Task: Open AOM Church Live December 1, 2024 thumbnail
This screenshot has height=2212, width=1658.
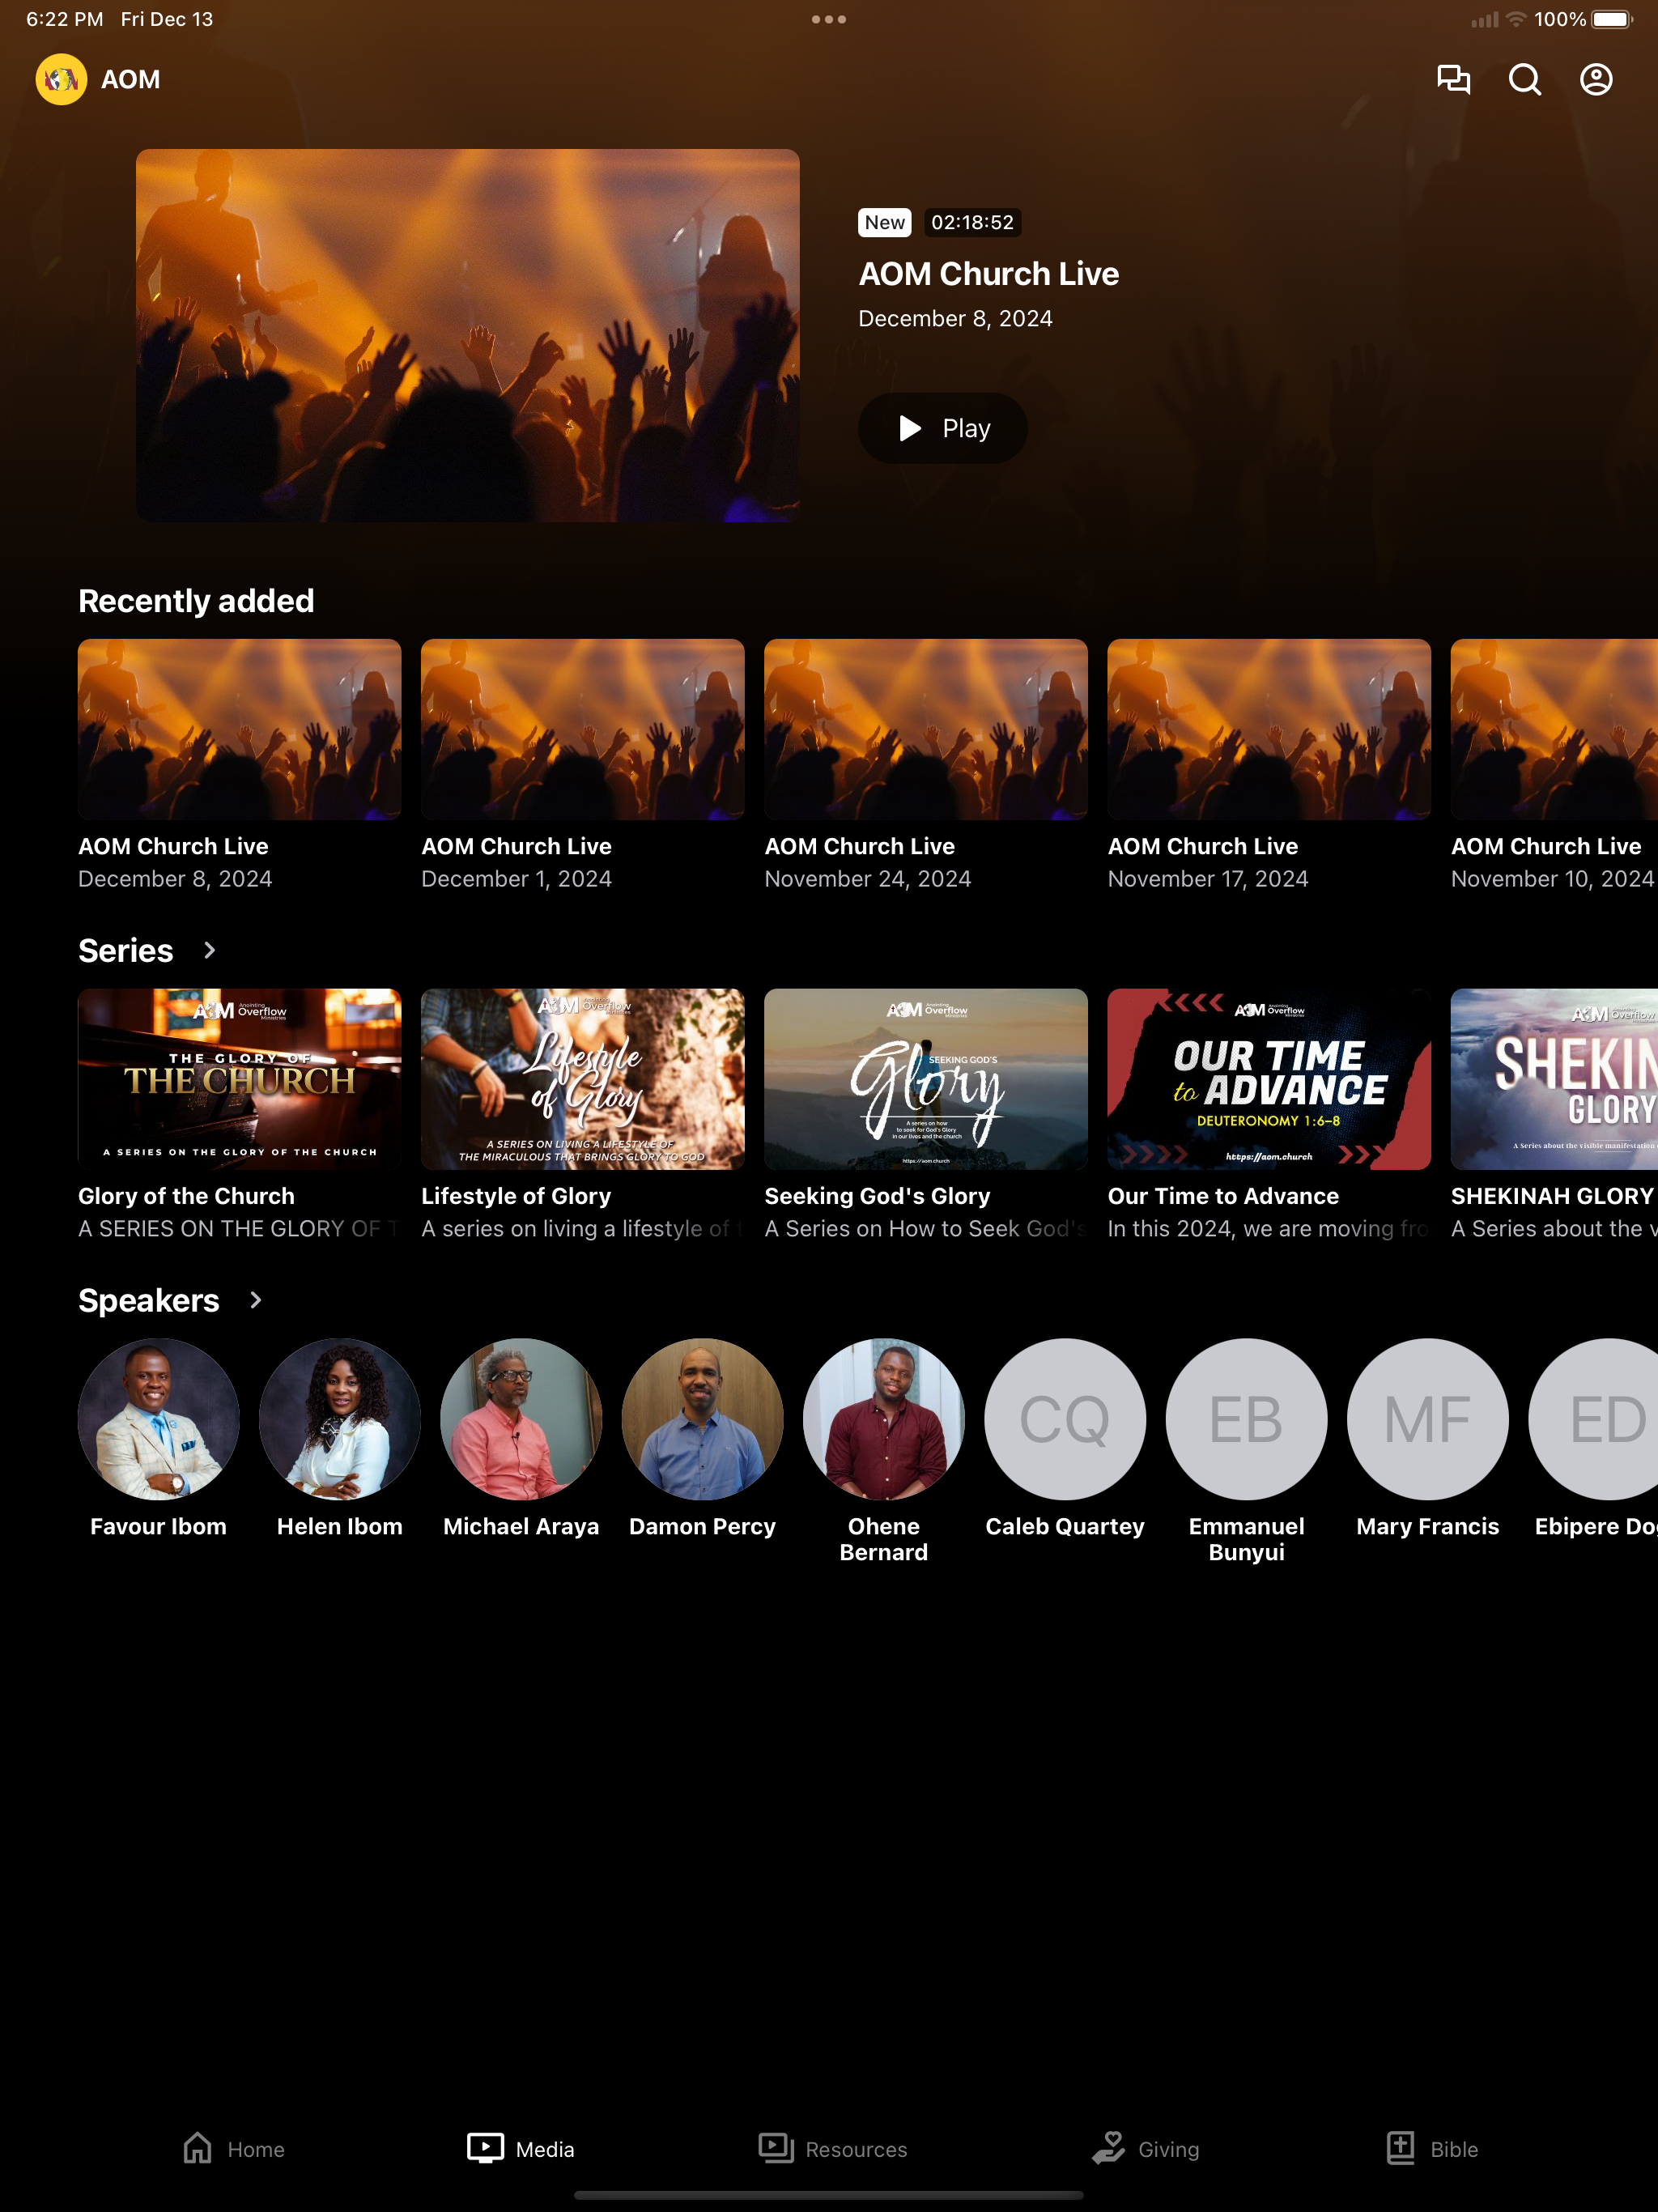Action: (x=583, y=730)
